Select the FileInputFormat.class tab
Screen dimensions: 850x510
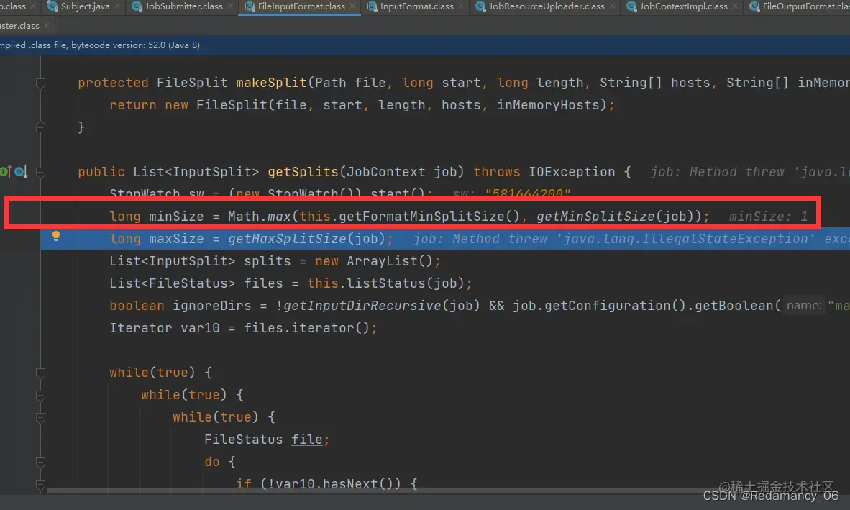point(301,6)
